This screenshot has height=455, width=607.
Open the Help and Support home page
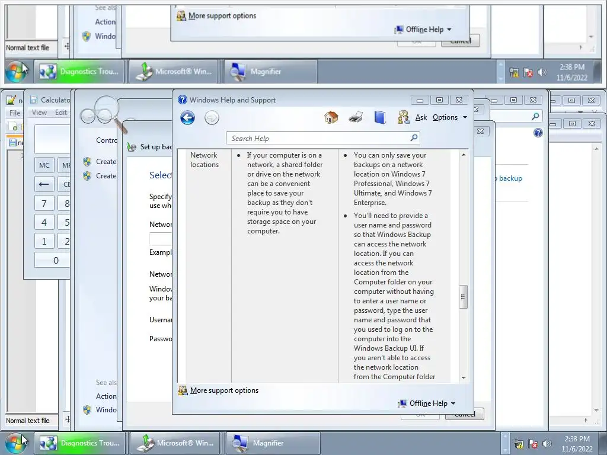point(331,117)
